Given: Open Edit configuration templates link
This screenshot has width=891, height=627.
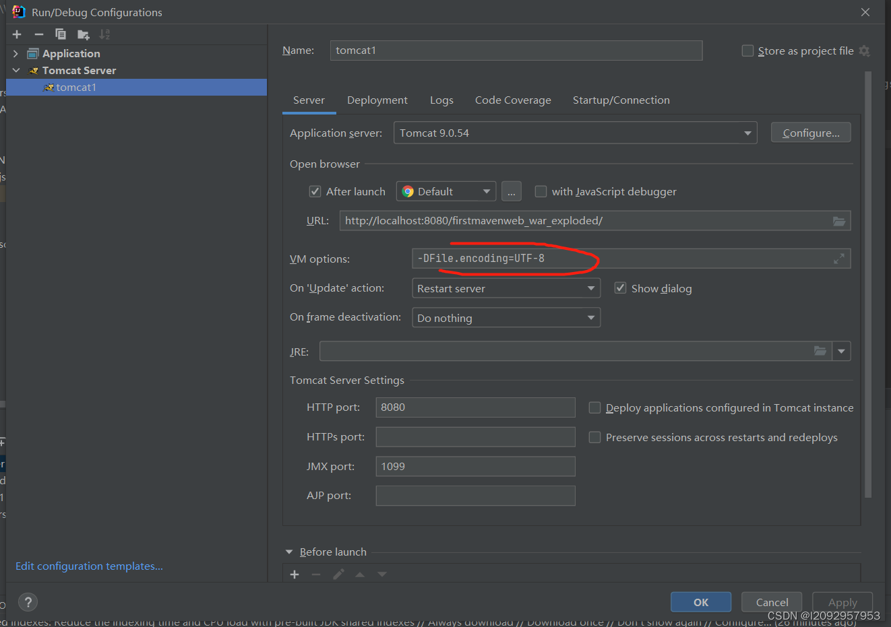Looking at the screenshot, I should pos(89,566).
